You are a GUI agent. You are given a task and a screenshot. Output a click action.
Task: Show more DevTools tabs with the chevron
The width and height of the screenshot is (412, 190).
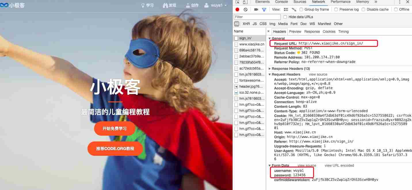pos(376,2)
